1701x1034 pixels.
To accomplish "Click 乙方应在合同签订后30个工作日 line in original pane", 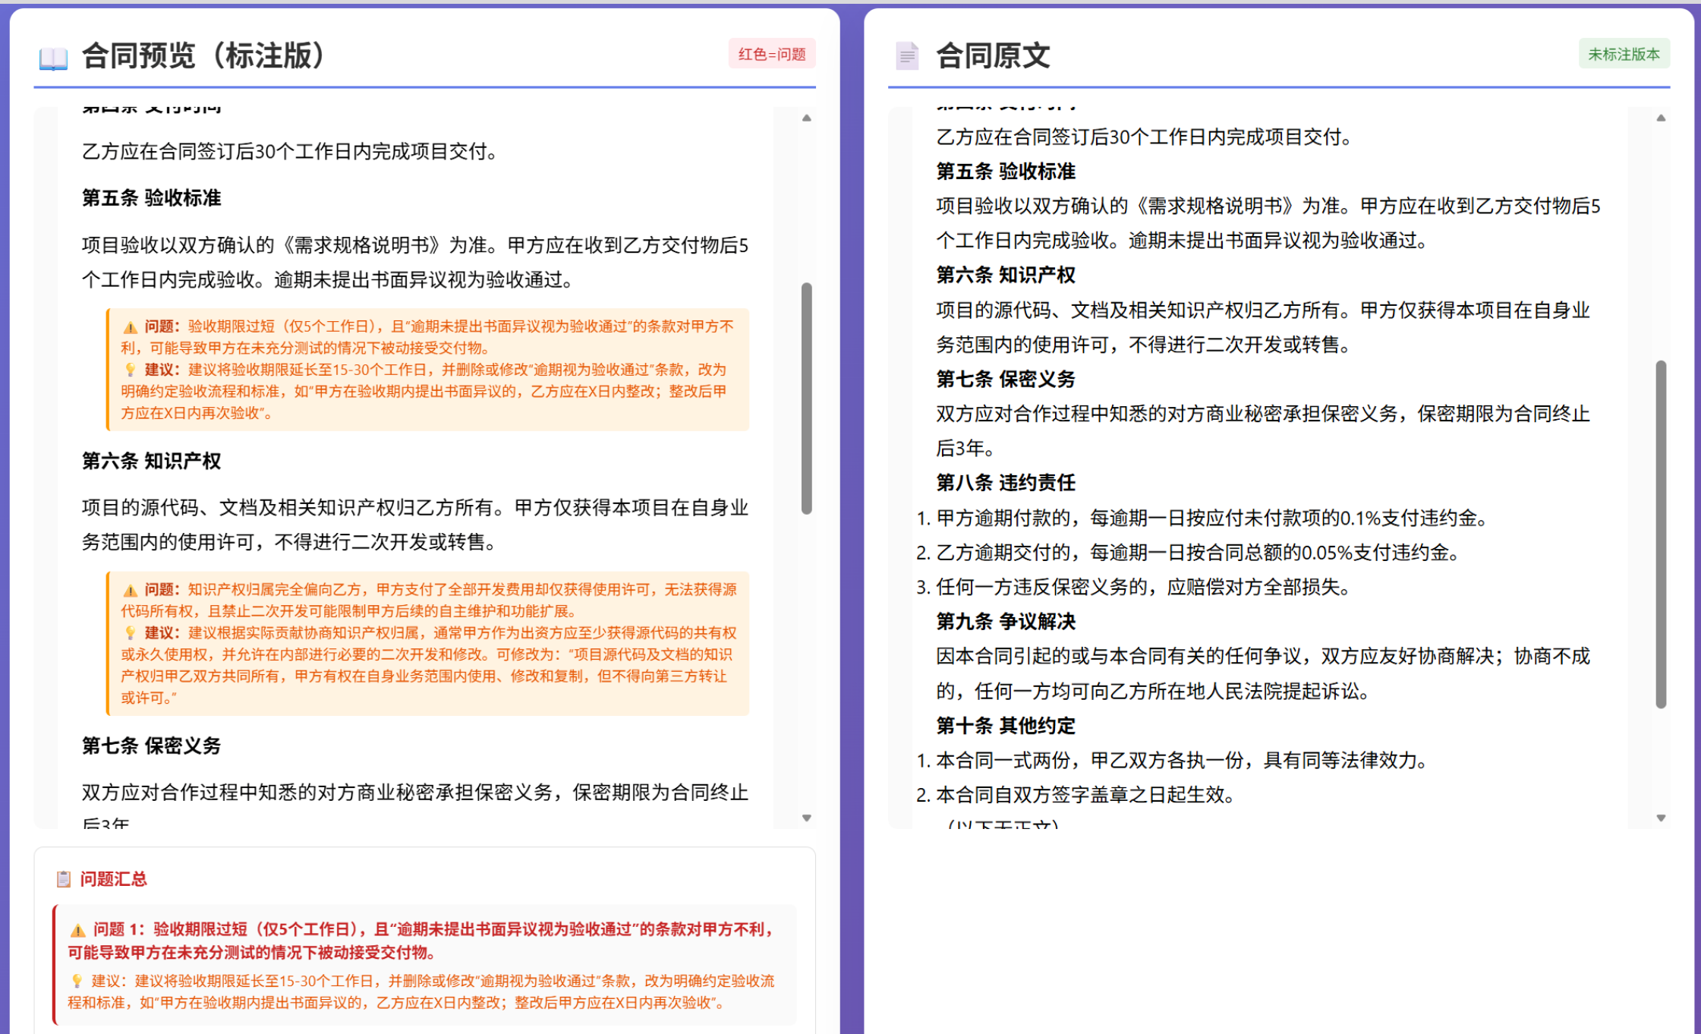I will coord(1145,137).
